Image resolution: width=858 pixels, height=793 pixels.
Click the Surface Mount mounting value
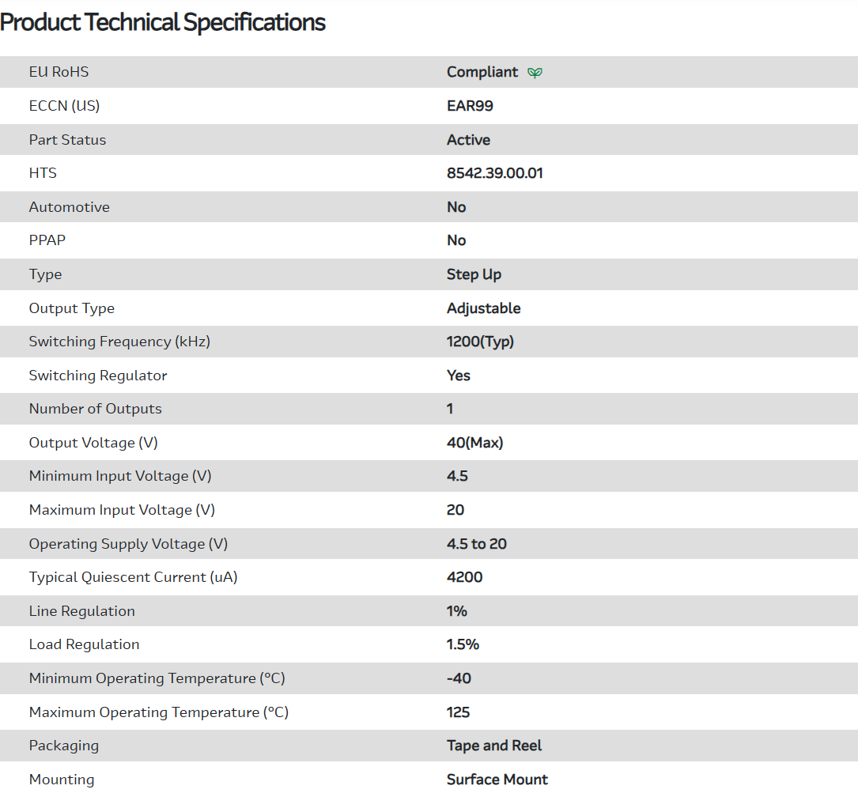coord(497,780)
